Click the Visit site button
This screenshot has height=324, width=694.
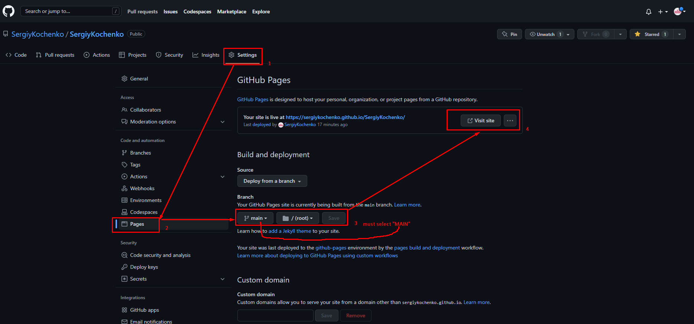481,120
